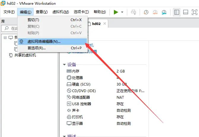Open the CD/DVD (IDE) device setting
The image size is (199, 137).
pos(84,91)
